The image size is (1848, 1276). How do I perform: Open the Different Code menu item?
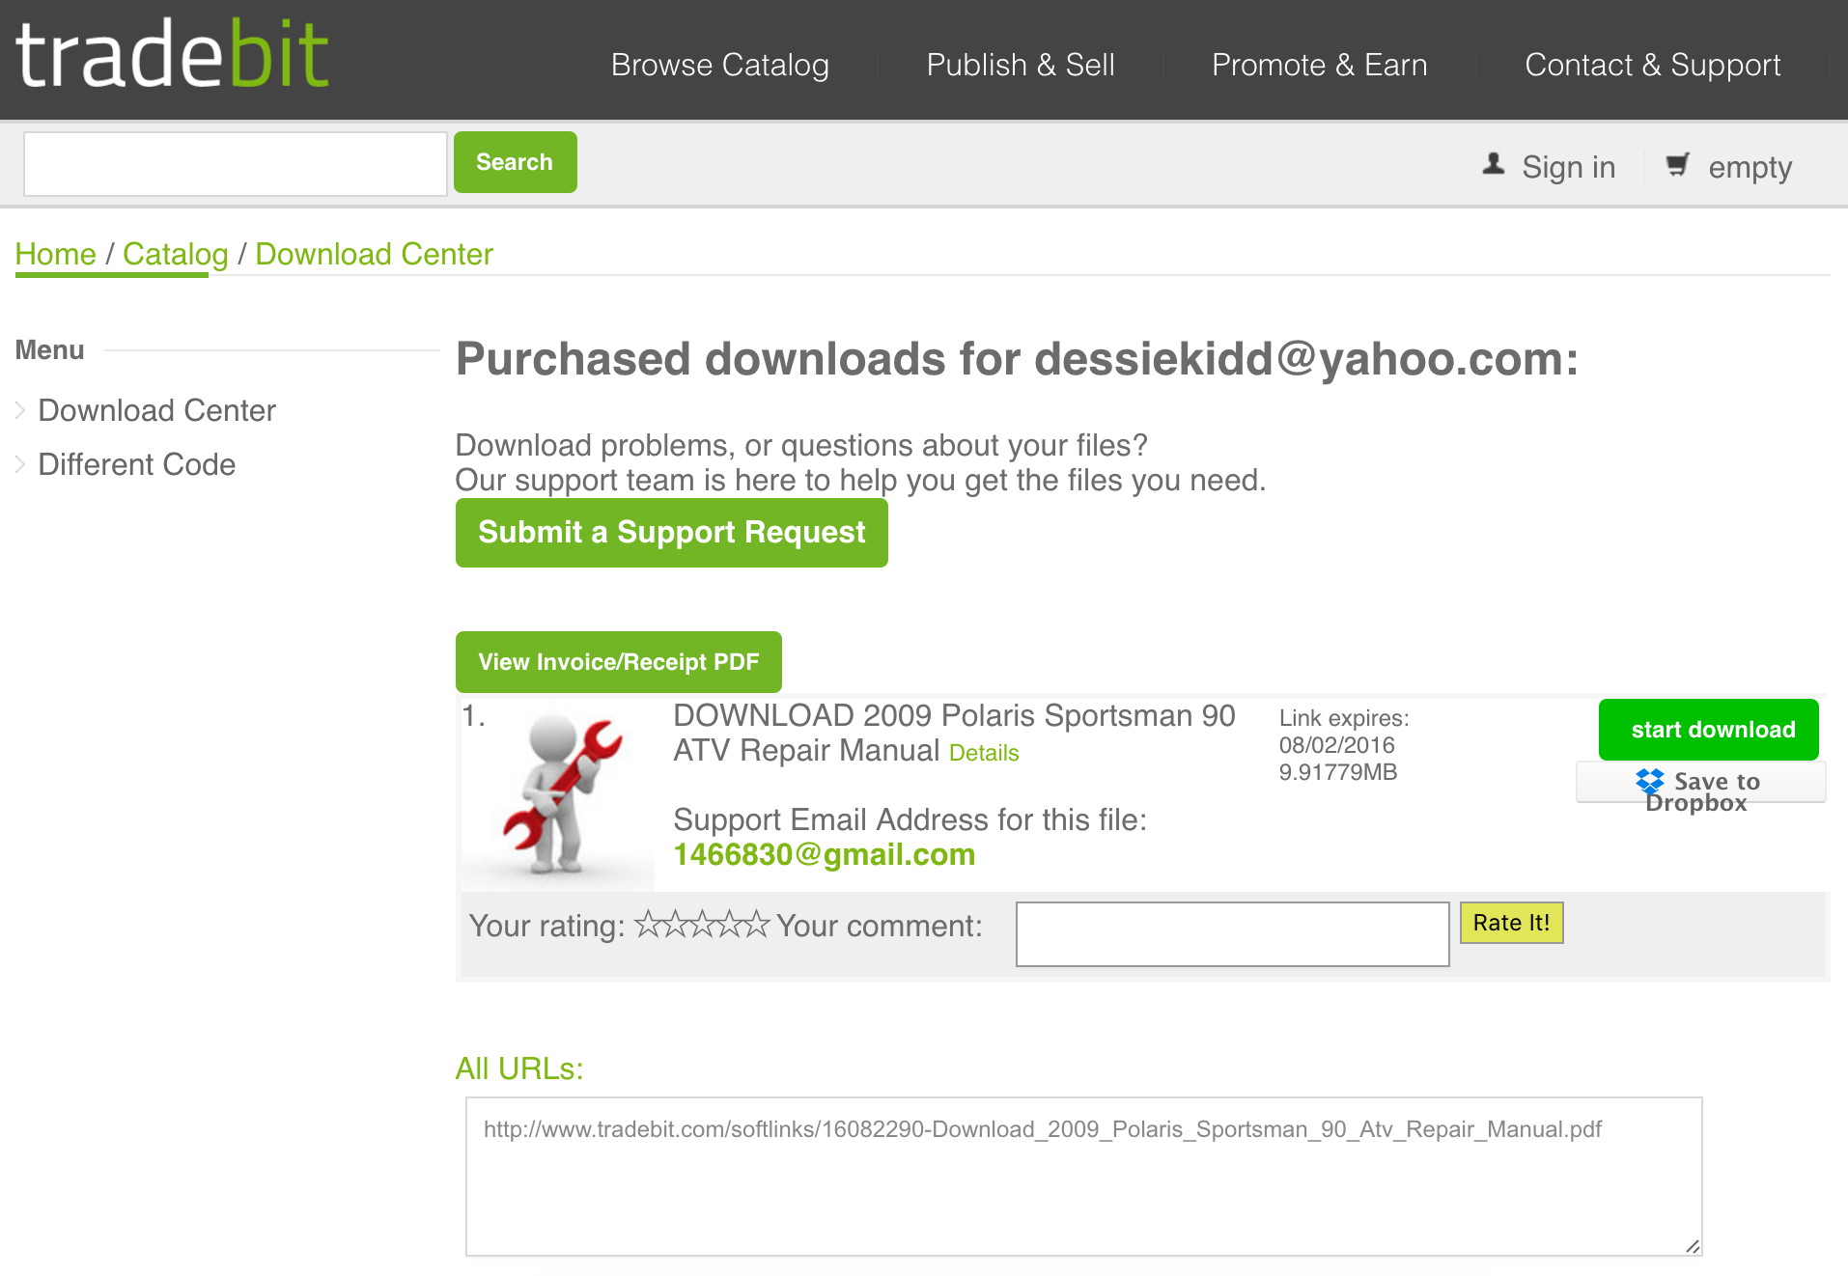136,464
